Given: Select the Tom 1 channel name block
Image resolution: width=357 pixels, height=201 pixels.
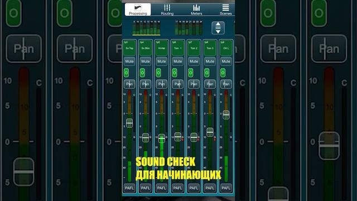Looking at the screenshot, I should pos(177,48).
